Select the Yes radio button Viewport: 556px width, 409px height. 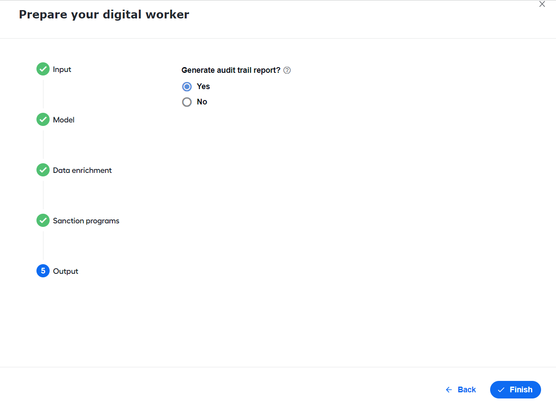click(187, 86)
